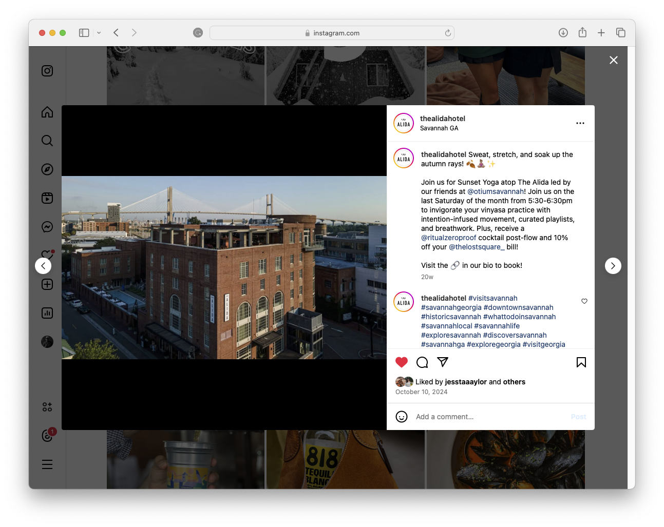This screenshot has width=664, height=527.
Task: Open emoji picker in comment box
Action: point(402,417)
